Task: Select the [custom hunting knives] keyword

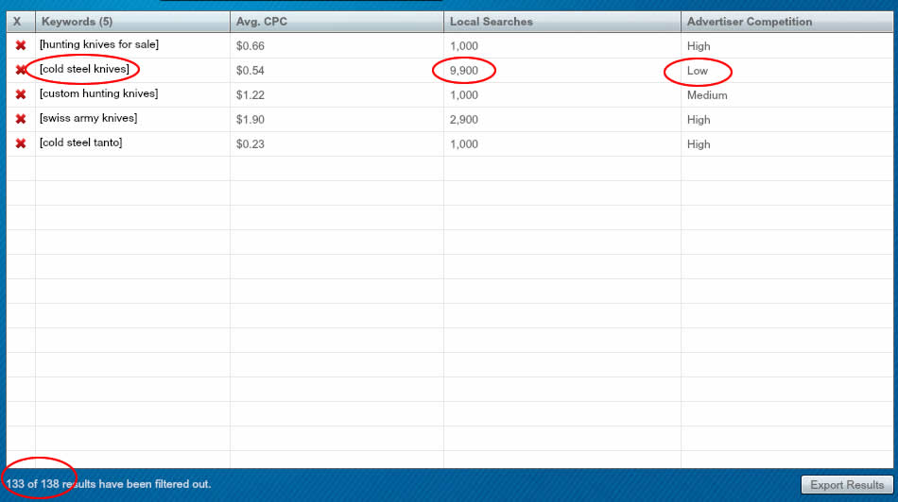Action: [98, 93]
